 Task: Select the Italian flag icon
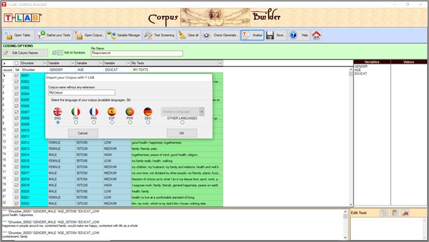76,111
